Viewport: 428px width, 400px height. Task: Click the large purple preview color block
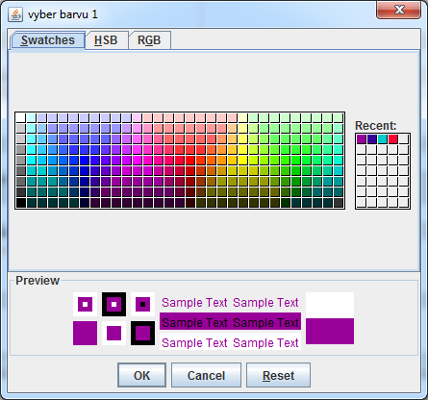(x=330, y=332)
